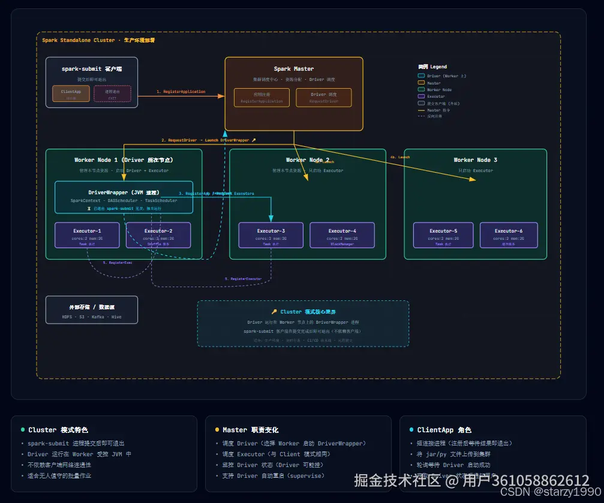Viewport: 604px width, 503px height.
Task: Click the 轮询等待 Driver 启动成功 bullet
Action: click(x=453, y=465)
